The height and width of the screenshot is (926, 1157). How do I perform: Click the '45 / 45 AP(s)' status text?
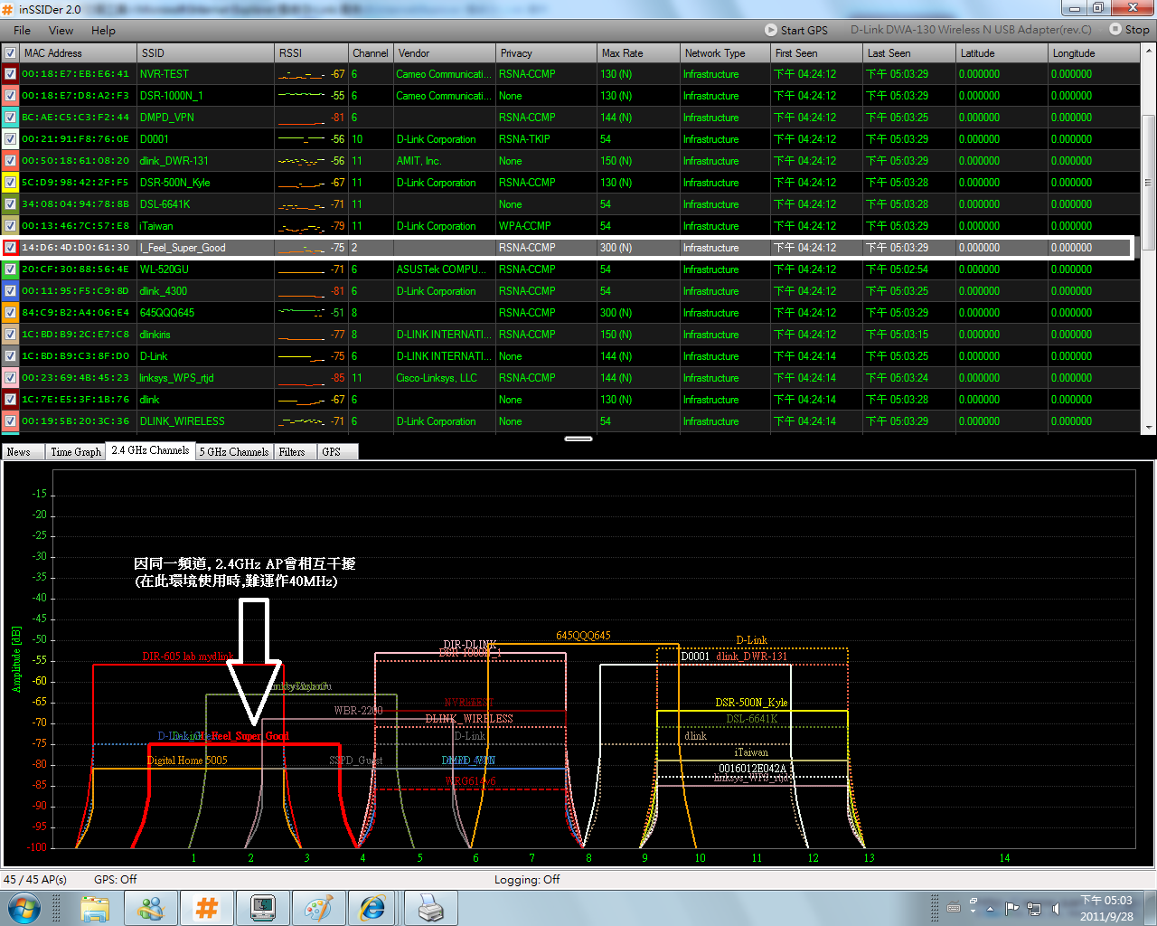35,880
